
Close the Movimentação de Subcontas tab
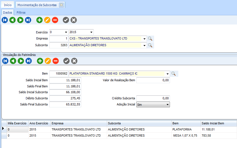click(61, 5)
